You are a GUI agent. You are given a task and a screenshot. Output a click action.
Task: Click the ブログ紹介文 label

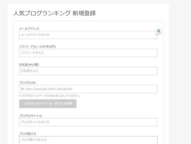28,134
